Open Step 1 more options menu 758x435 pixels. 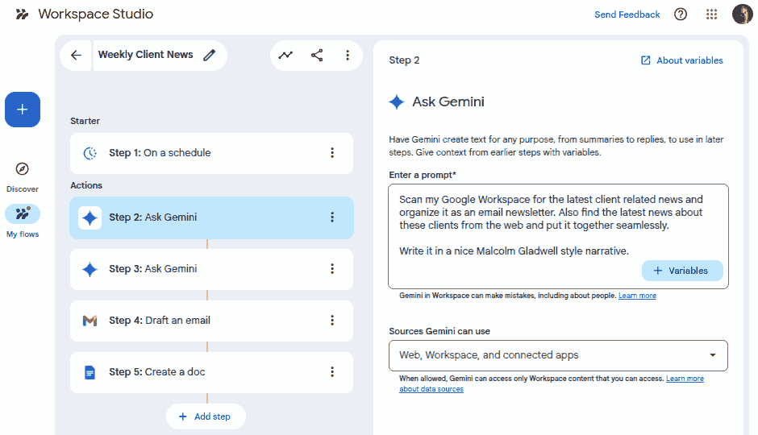tap(331, 153)
